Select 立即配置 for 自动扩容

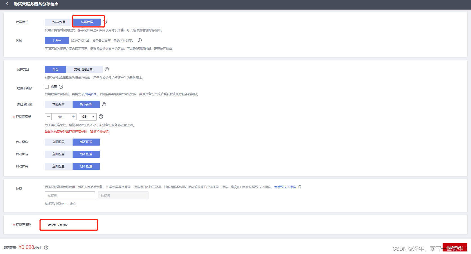point(58,166)
